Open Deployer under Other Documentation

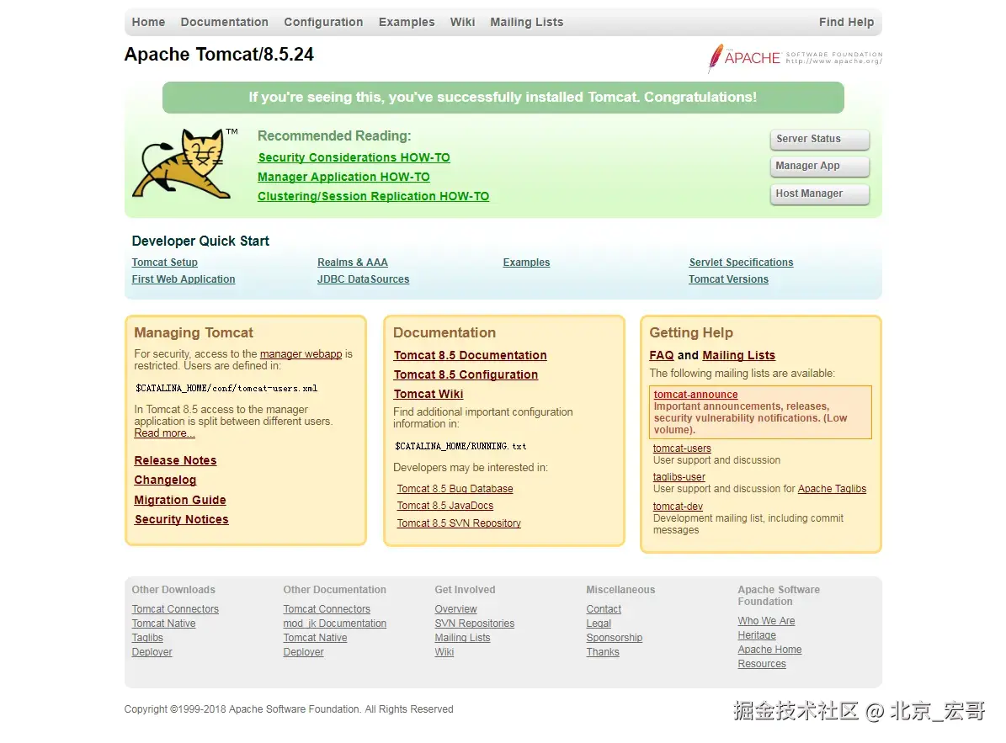click(303, 652)
